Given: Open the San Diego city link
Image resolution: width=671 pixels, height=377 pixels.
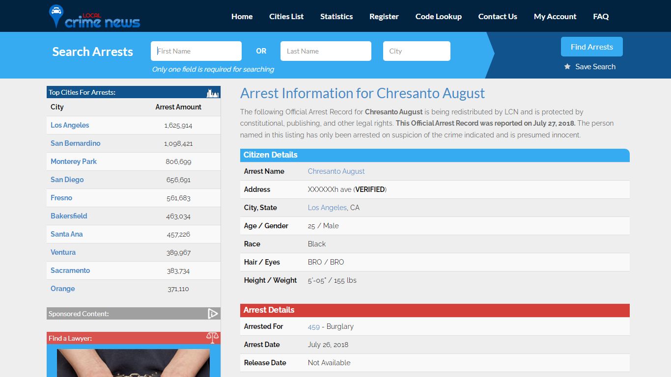Looking at the screenshot, I should click(x=67, y=180).
